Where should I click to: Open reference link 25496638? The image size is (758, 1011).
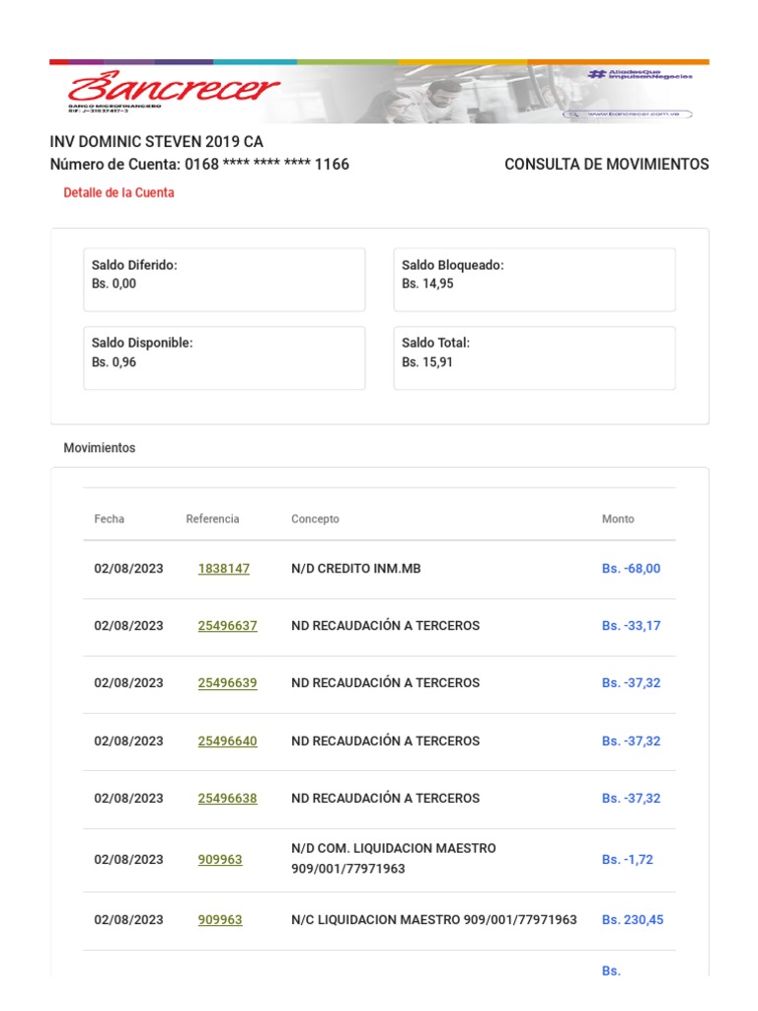coord(228,798)
